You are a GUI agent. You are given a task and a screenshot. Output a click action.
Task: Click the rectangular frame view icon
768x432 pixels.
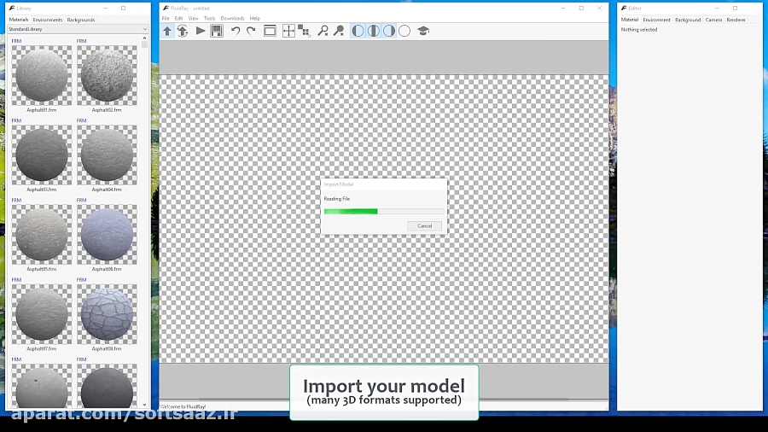270,31
